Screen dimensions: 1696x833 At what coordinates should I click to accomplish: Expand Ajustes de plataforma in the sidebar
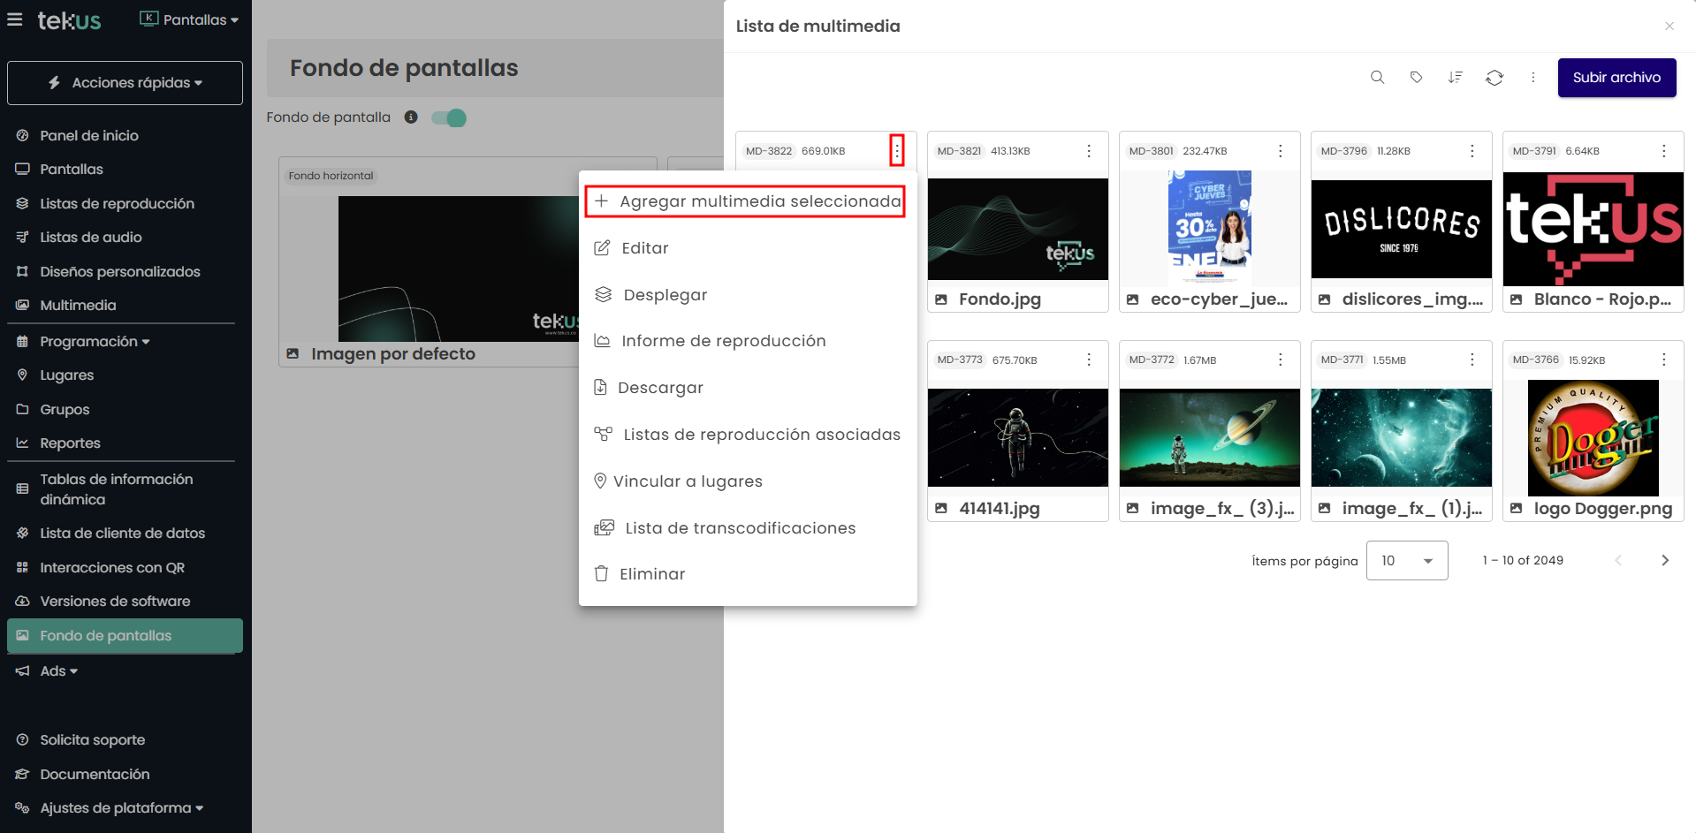120,808
